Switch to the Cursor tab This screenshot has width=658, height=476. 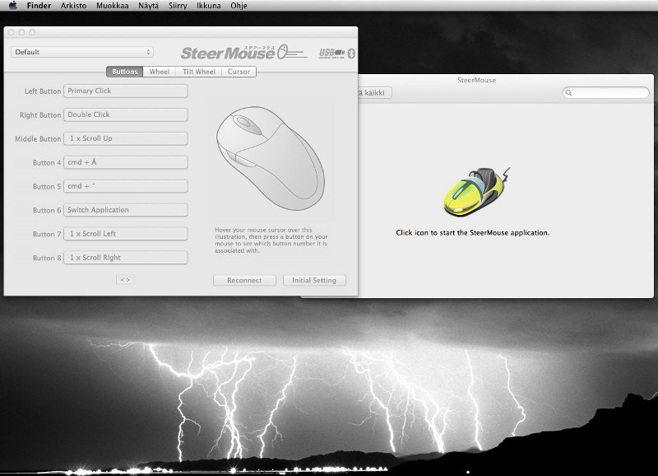tap(239, 72)
